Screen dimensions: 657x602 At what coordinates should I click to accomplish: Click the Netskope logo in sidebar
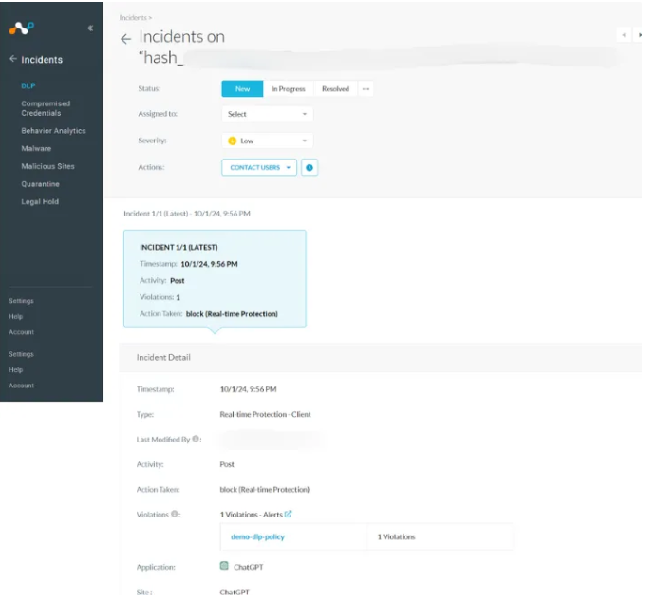22,28
